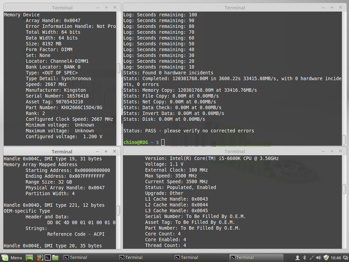This screenshot has height=262, width=349.
Task: Click the 'Thread Count: 4' line
Action: (x=166, y=245)
